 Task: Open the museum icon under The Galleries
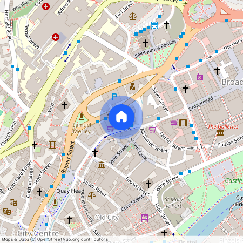(220, 133)
